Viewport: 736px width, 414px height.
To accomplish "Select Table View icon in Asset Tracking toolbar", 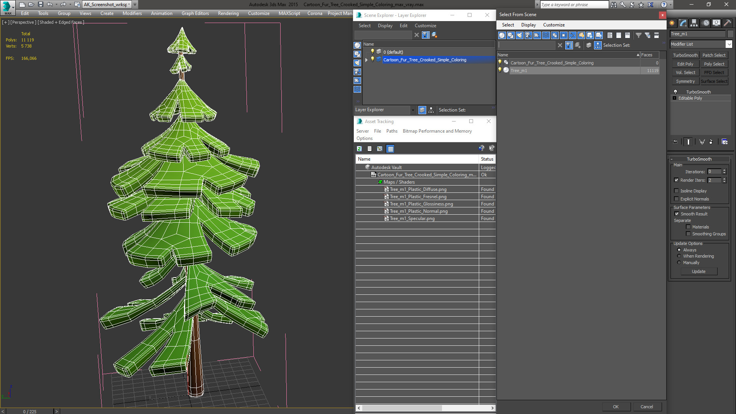I will click(390, 149).
